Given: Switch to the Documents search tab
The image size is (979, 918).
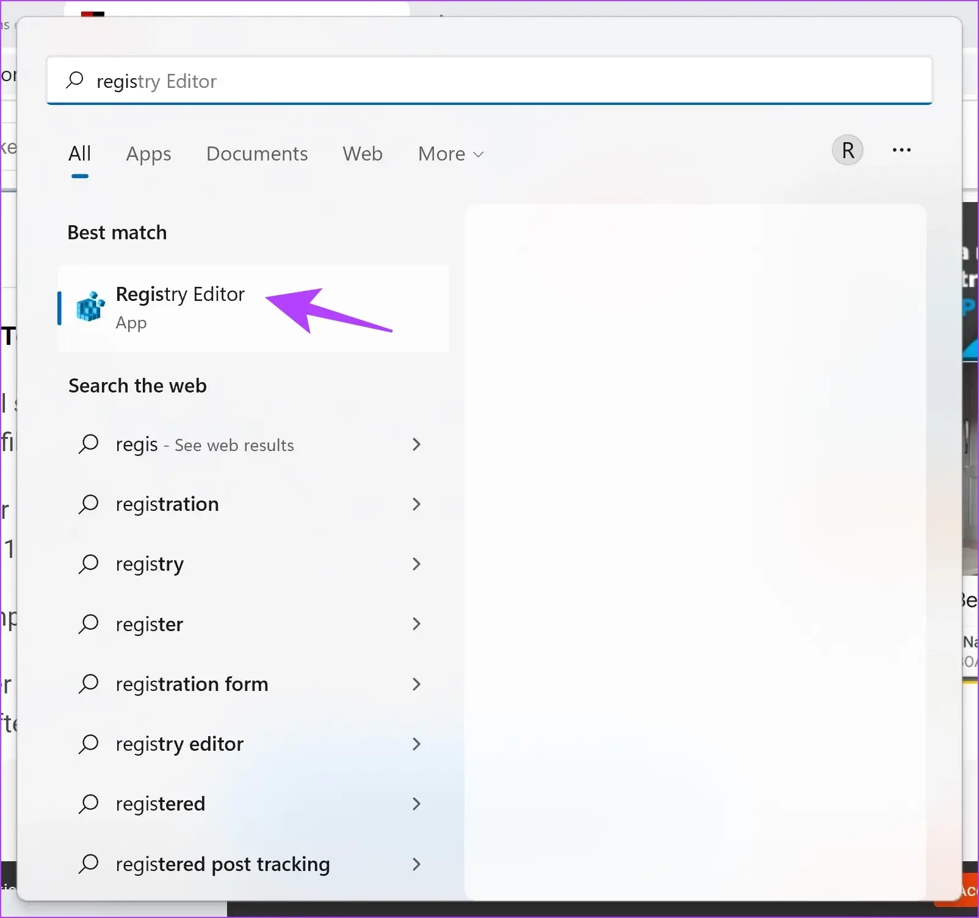Looking at the screenshot, I should [257, 154].
